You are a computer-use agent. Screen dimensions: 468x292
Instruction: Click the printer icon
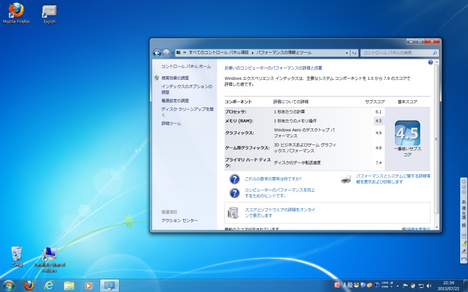pos(346,179)
